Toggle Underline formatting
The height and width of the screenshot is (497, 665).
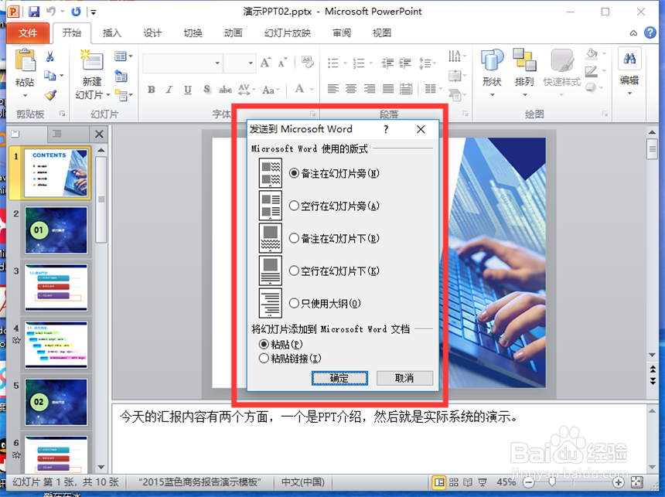coord(188,90)
